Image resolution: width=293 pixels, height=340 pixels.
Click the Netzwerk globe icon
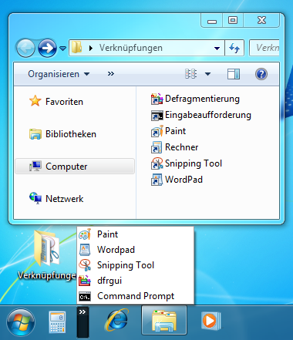tap(35, 198)
